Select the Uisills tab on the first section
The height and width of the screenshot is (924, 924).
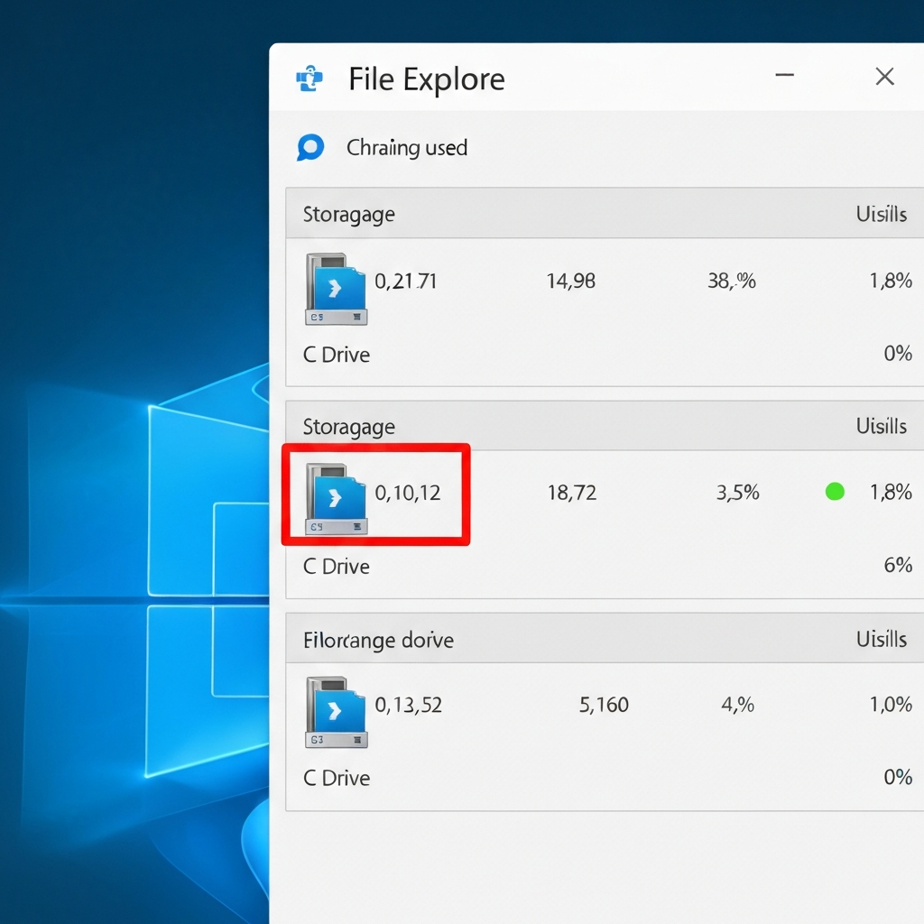tap(882, 214)
